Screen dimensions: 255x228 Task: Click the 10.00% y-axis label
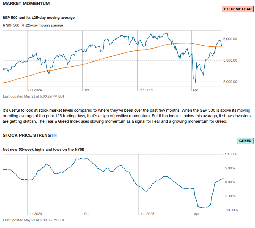(x=231, y=154)
